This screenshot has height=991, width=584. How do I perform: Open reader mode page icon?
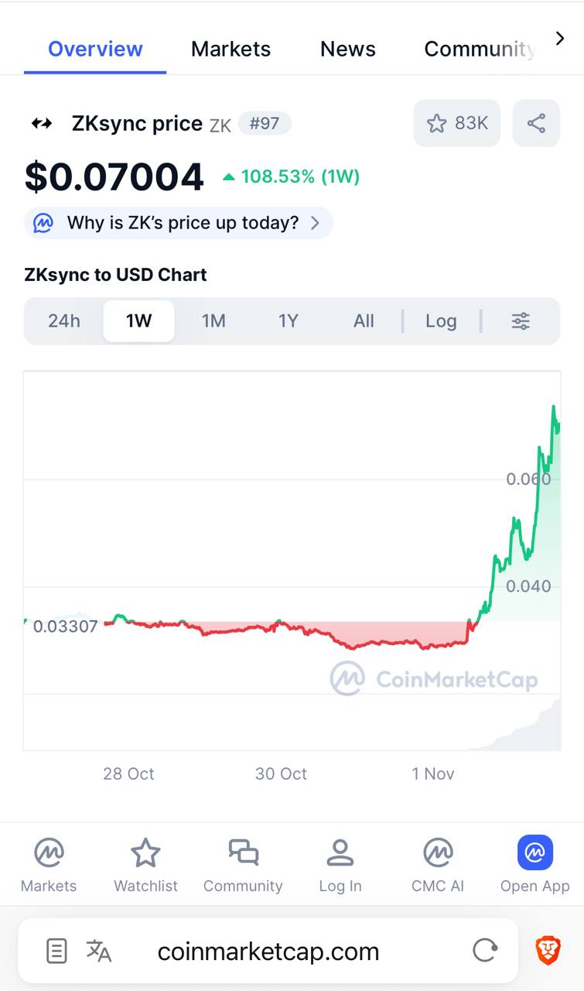point(56,950)
